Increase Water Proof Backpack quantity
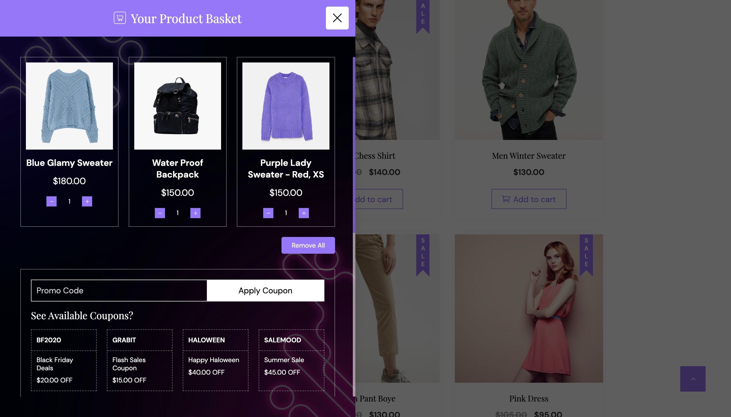The image size is (731, 417). click(195, 213)
